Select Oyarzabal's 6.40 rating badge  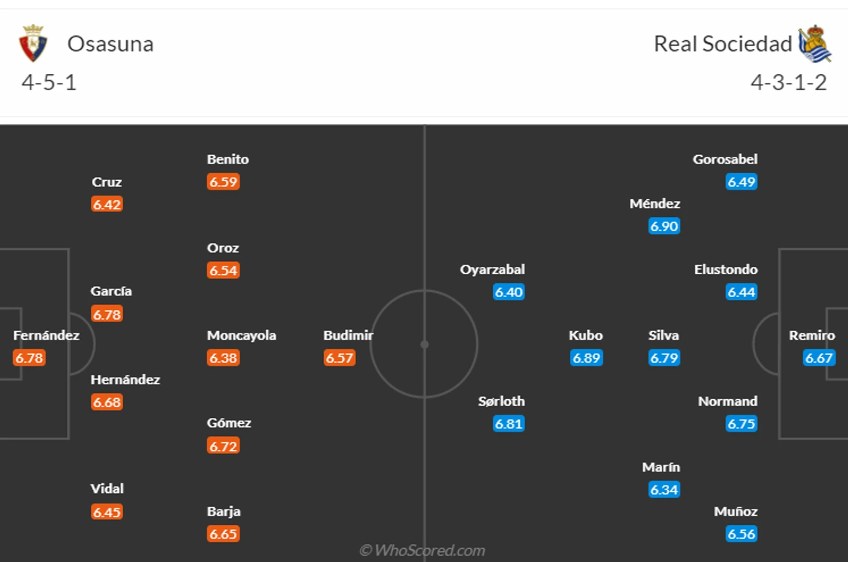click(x=508, y=292)
